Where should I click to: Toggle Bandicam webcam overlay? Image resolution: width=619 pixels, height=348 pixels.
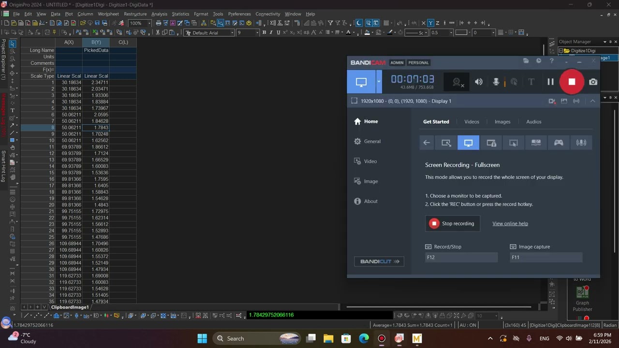coord(457,82)
